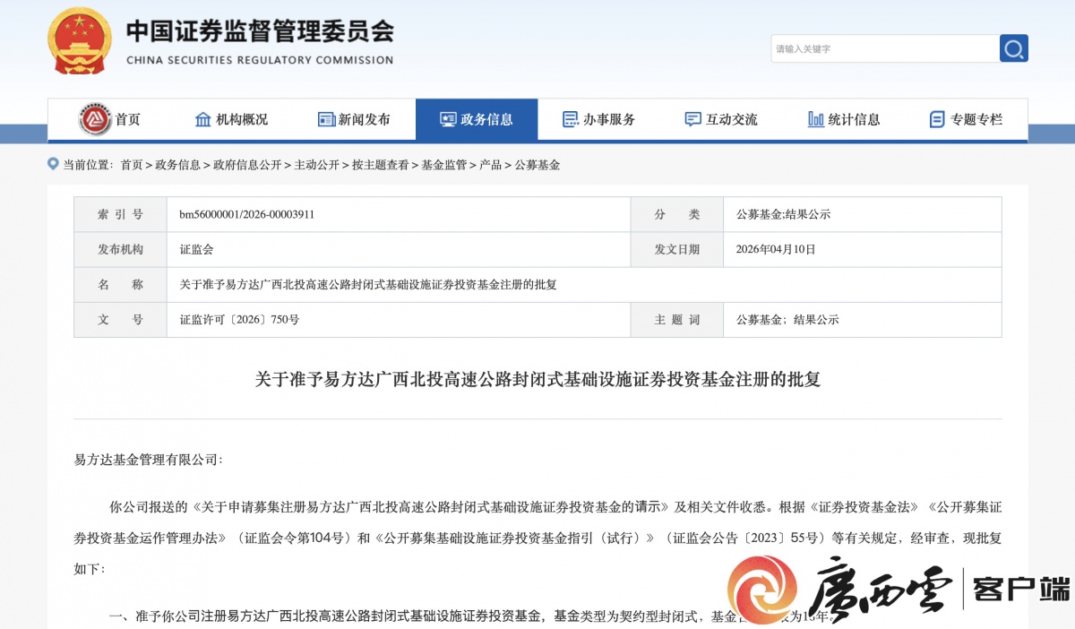The image size is (1075, 629).
Task: Click the CSRC national emblem logo
Action: (80, 41)
